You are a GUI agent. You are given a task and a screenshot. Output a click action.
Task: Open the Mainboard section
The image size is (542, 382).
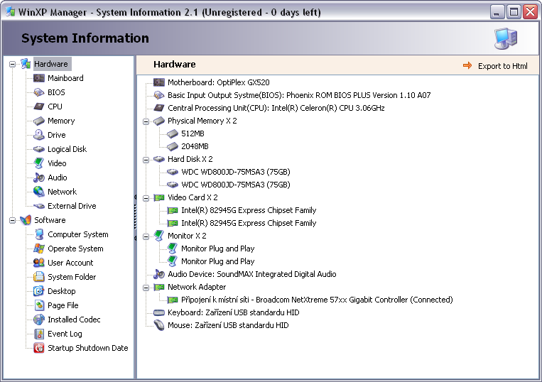[65, 78]
